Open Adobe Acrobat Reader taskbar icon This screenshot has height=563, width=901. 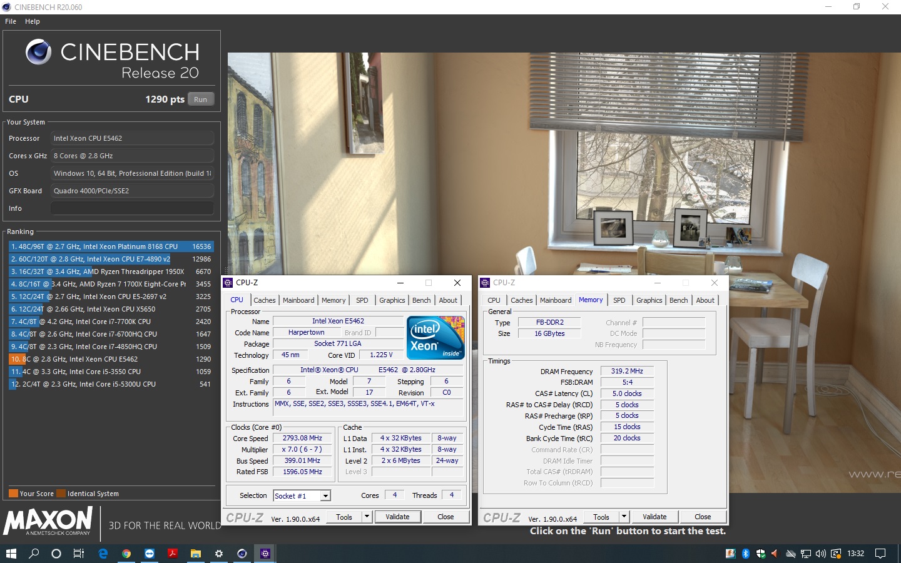tap(173, 554)
